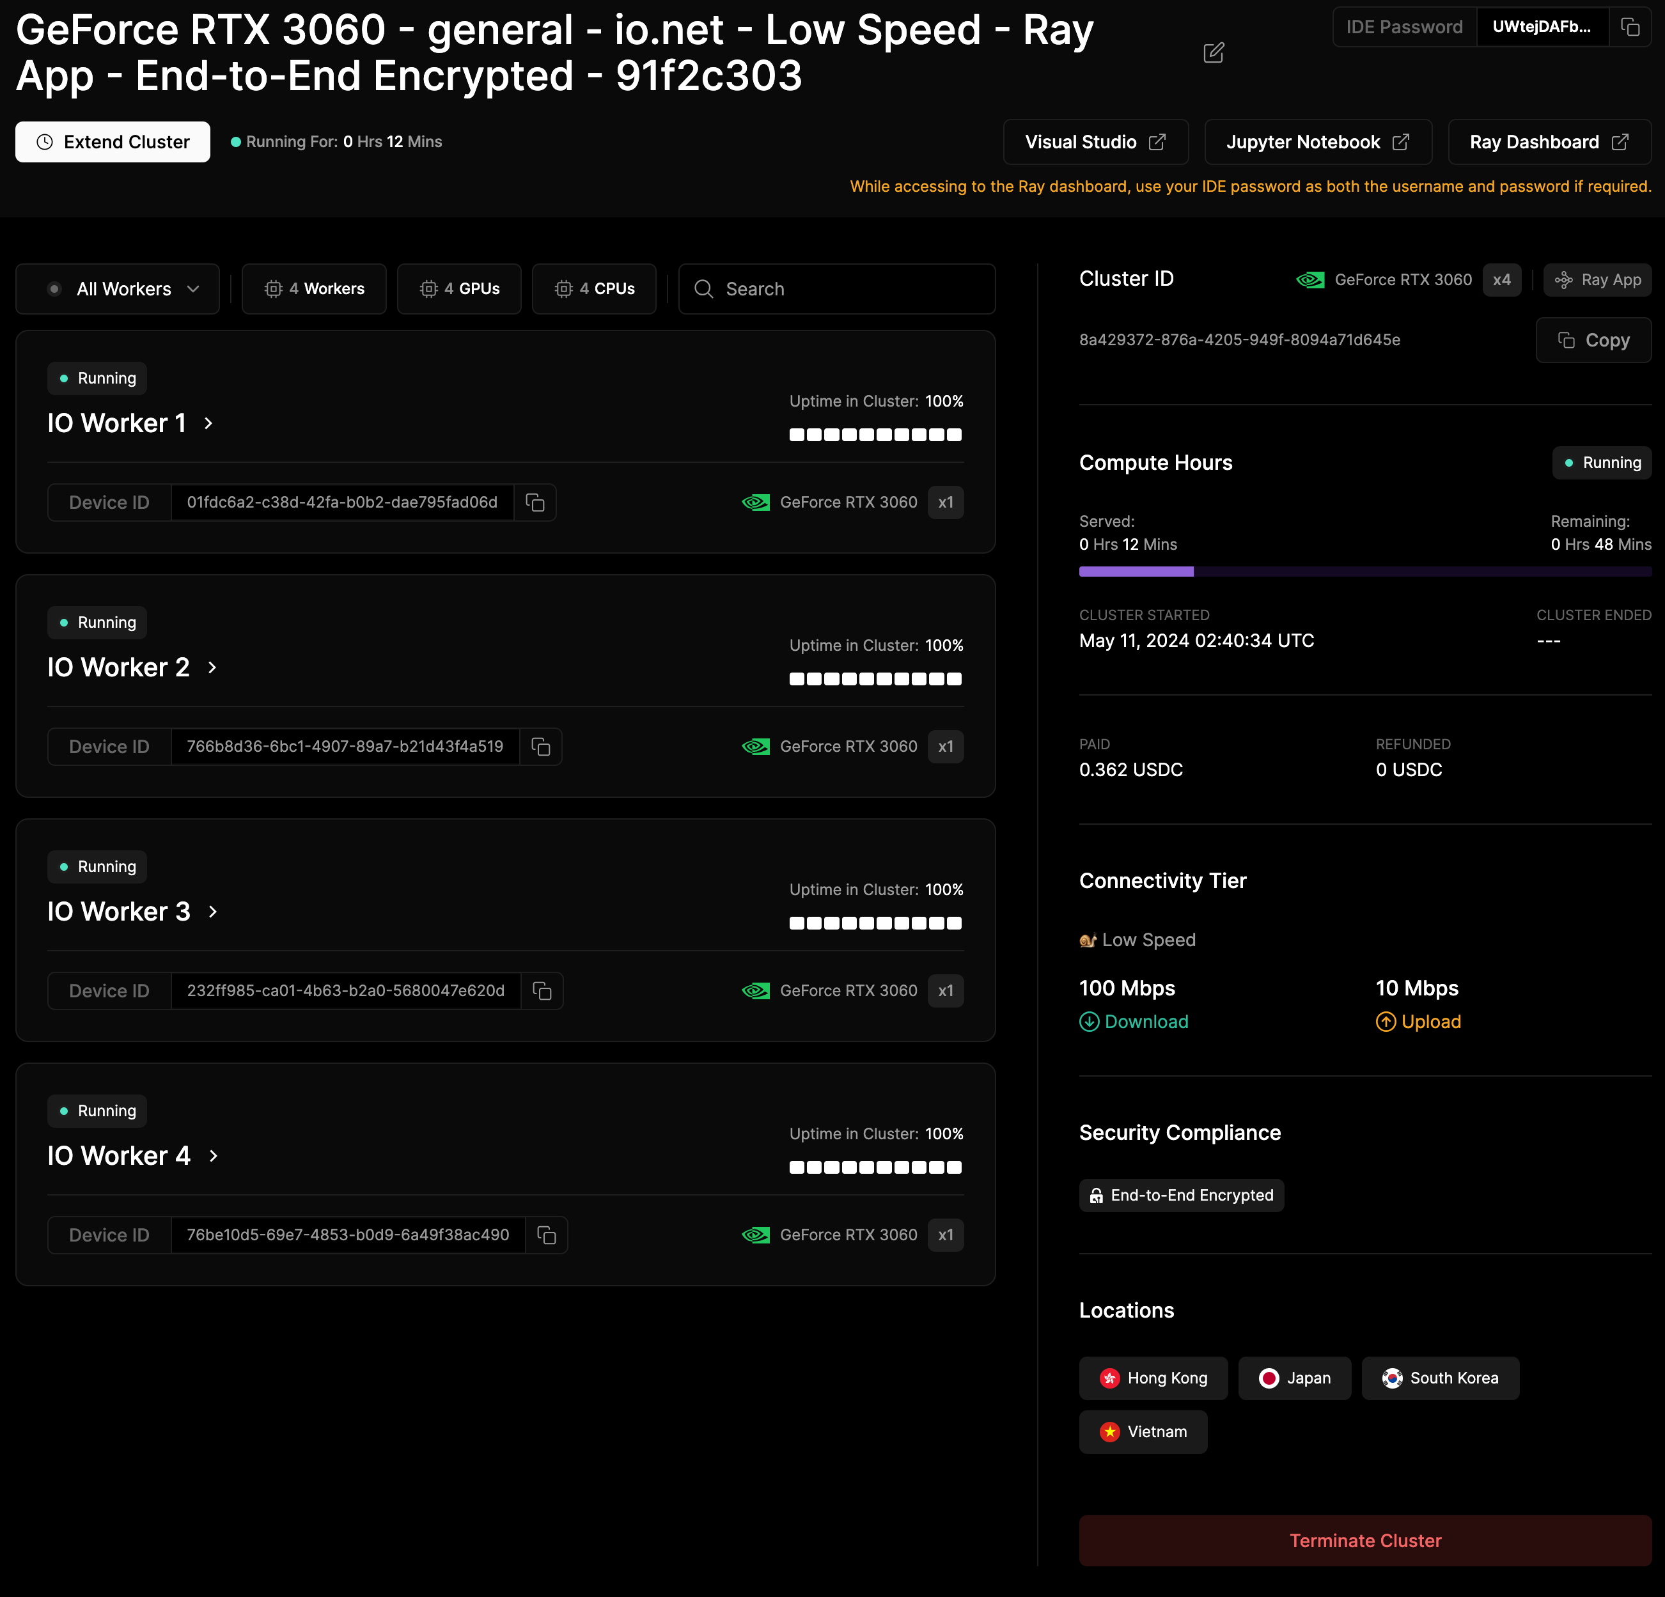Screen dimensions: 1665x1597
Task: Focus the worker Search input field
Action: pyautogui.click(x=850, y=289)
